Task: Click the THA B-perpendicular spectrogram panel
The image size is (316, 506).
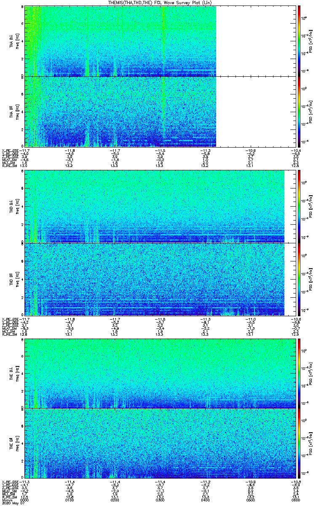Action: [x=160, y=41]
